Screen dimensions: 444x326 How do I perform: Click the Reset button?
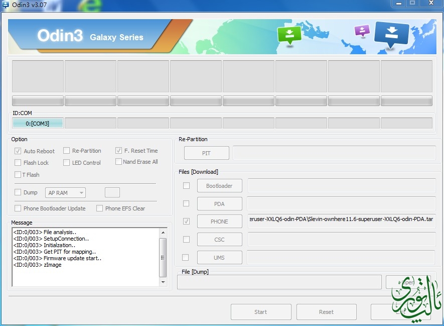[326, 312]
